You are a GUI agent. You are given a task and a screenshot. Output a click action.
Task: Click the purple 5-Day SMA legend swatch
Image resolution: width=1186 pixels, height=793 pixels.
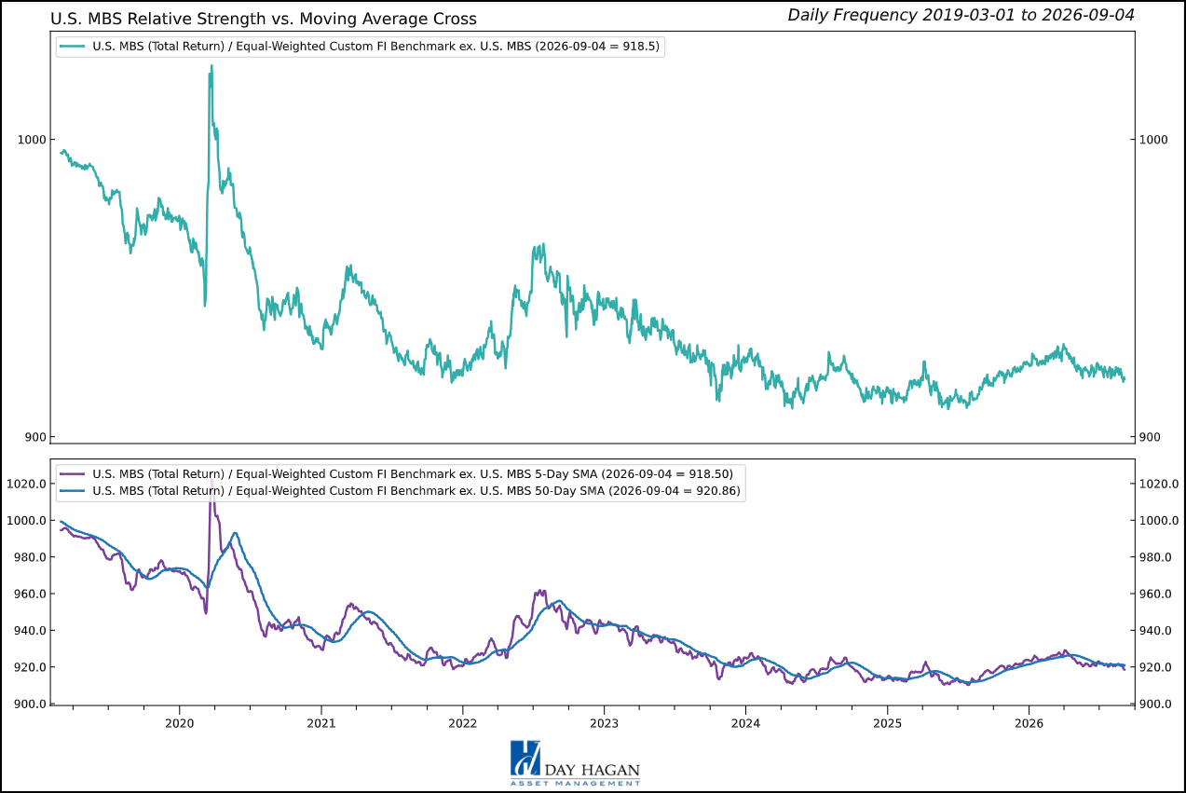pyautogui.click(x=73, y=474)
